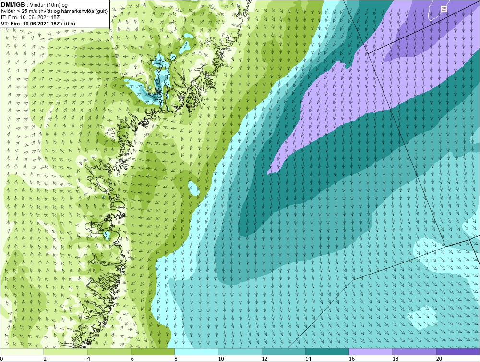This screenshot has height=362, width=480.
Task: Click the 10–12 m/s light teal legend swatch
Action: click(240, 351)
